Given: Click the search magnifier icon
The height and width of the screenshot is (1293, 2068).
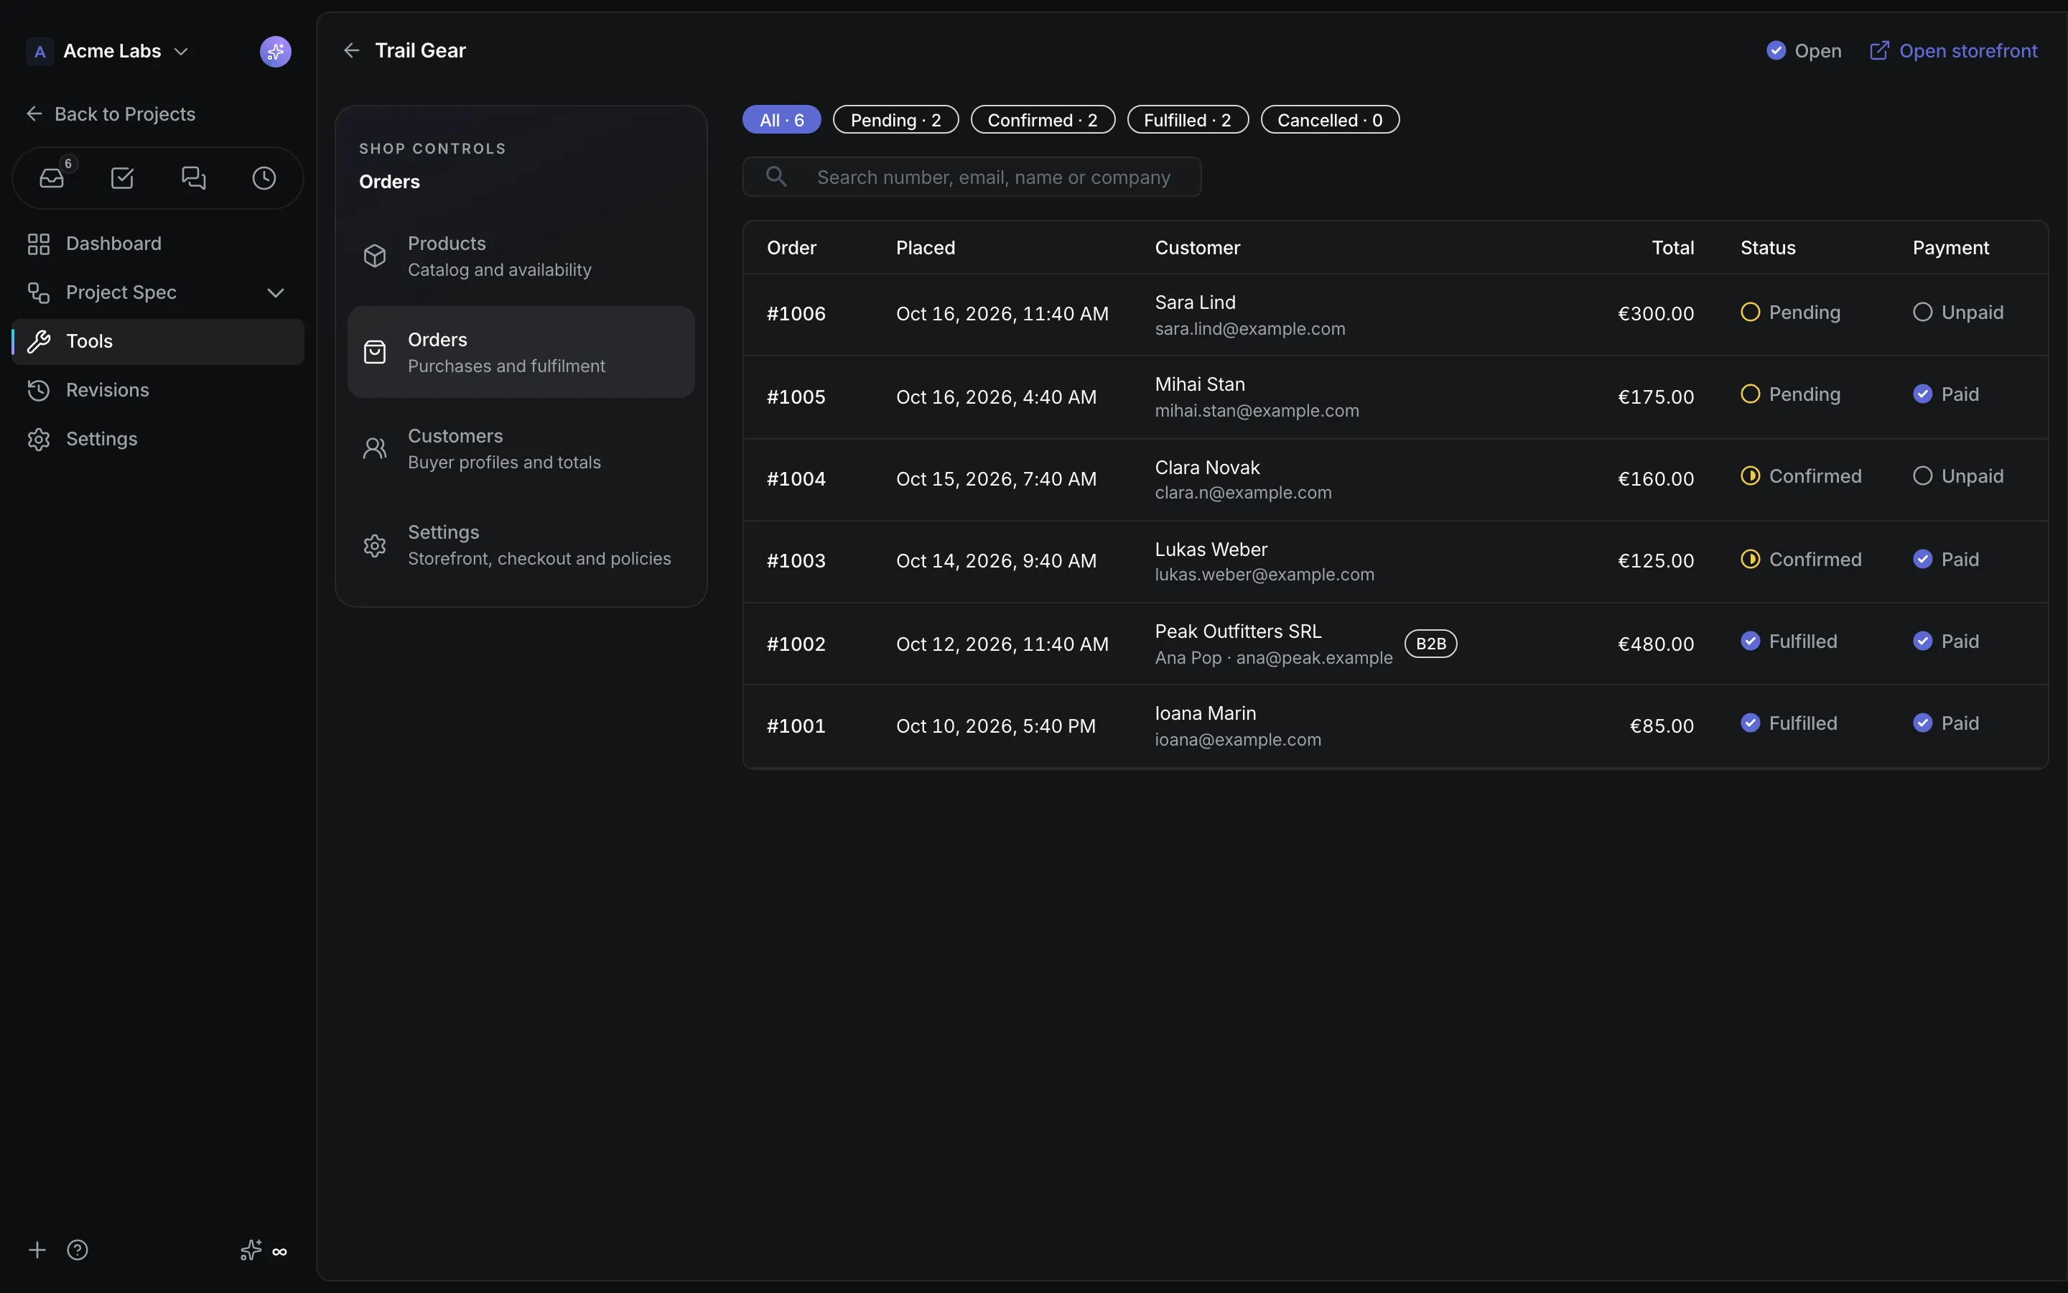Looking at the screenshot, I should point(776,176).
